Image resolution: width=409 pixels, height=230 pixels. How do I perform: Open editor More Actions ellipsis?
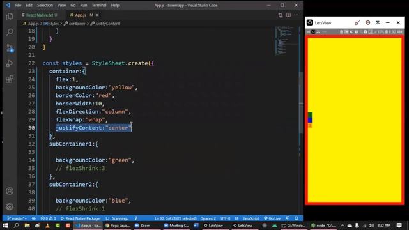point(297,15)
